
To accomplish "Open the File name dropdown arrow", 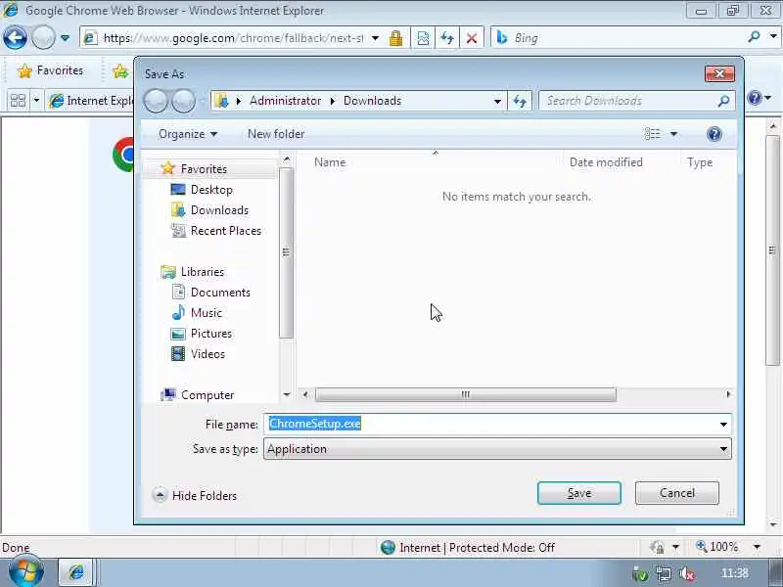I will coord(723,425).
